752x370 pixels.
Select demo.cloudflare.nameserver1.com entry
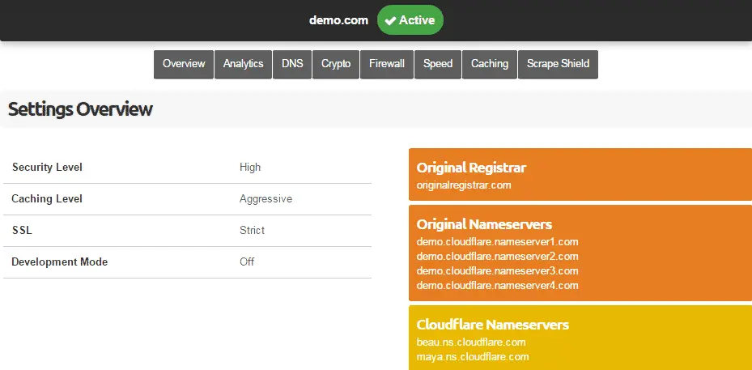497,241
